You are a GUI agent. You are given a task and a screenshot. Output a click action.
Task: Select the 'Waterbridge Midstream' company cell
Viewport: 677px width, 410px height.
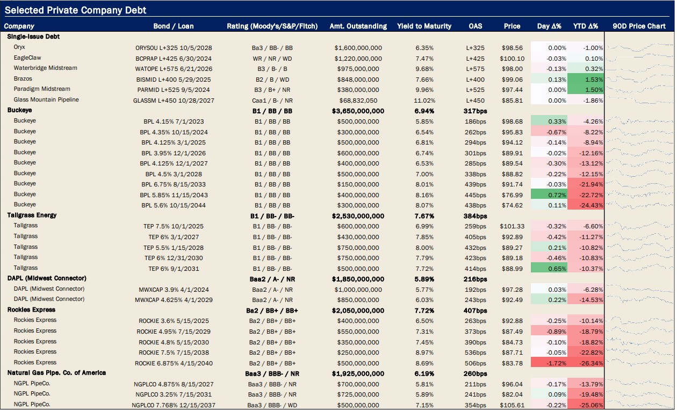pos(46,68)
